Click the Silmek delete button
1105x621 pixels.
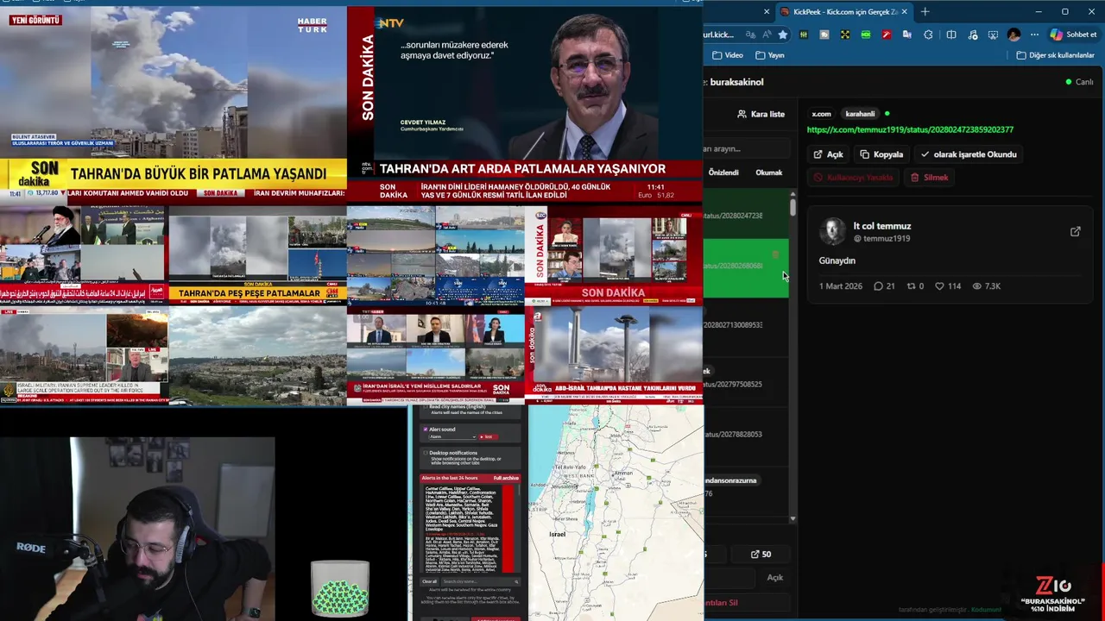point(929,178)
